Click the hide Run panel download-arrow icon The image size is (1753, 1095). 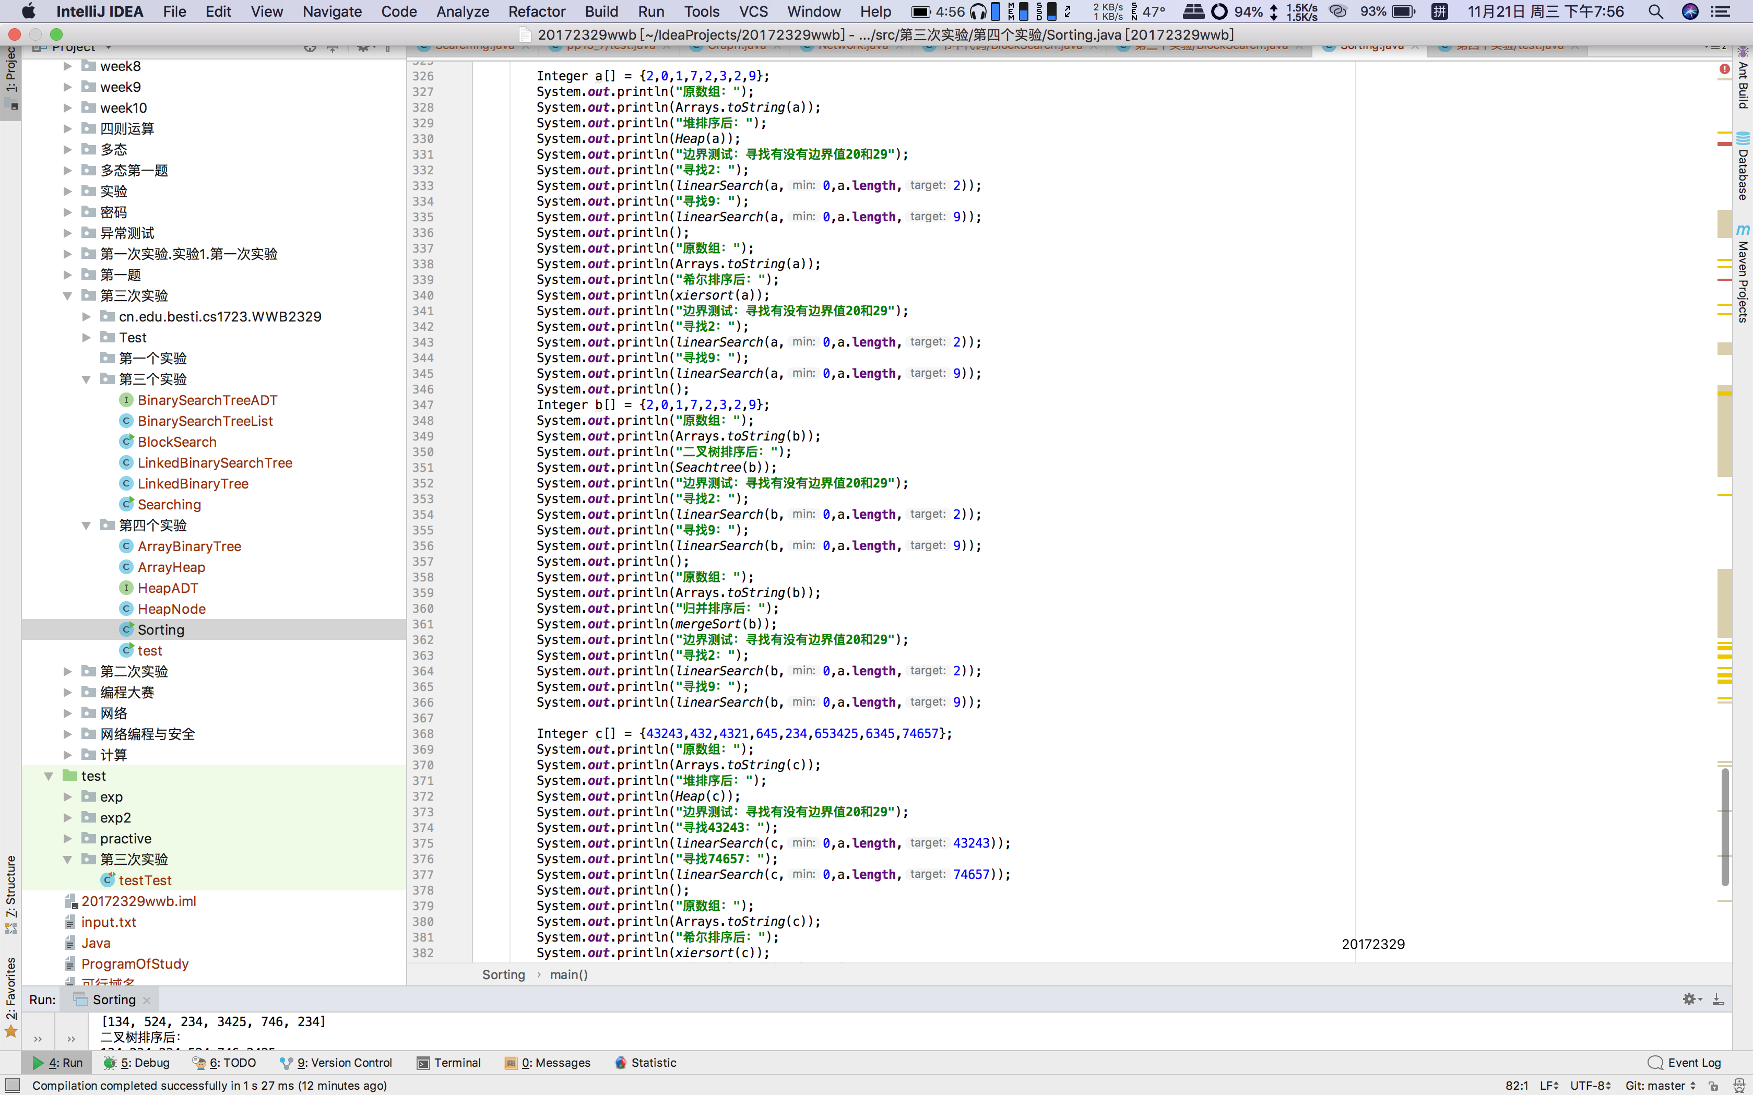click(1718, 999)
